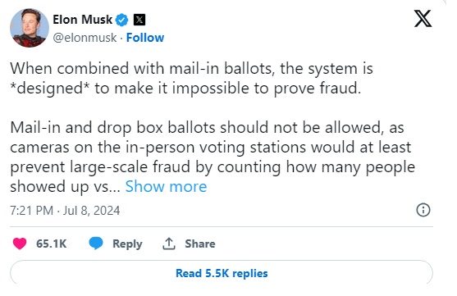The width and height of the screenshot is (457, 296).
Task: Click the Share label
Action: point(200,244)
